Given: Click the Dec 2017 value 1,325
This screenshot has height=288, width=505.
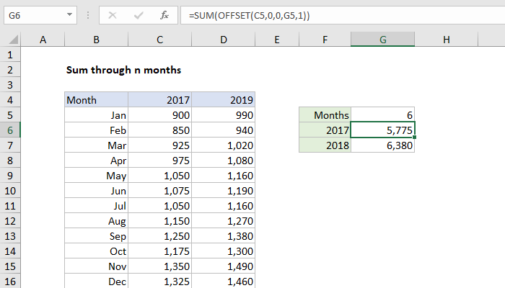Looking at the screenshot, I should click(x=159, y=282).
